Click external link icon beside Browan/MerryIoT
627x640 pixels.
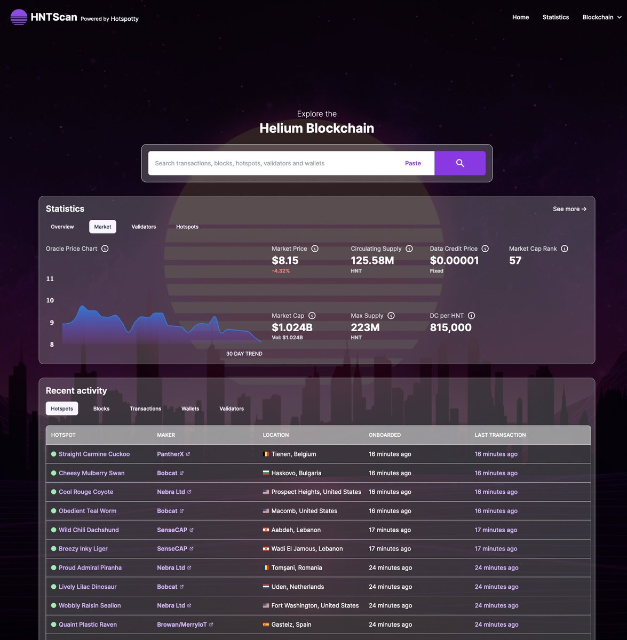click(x=211, y=625)
